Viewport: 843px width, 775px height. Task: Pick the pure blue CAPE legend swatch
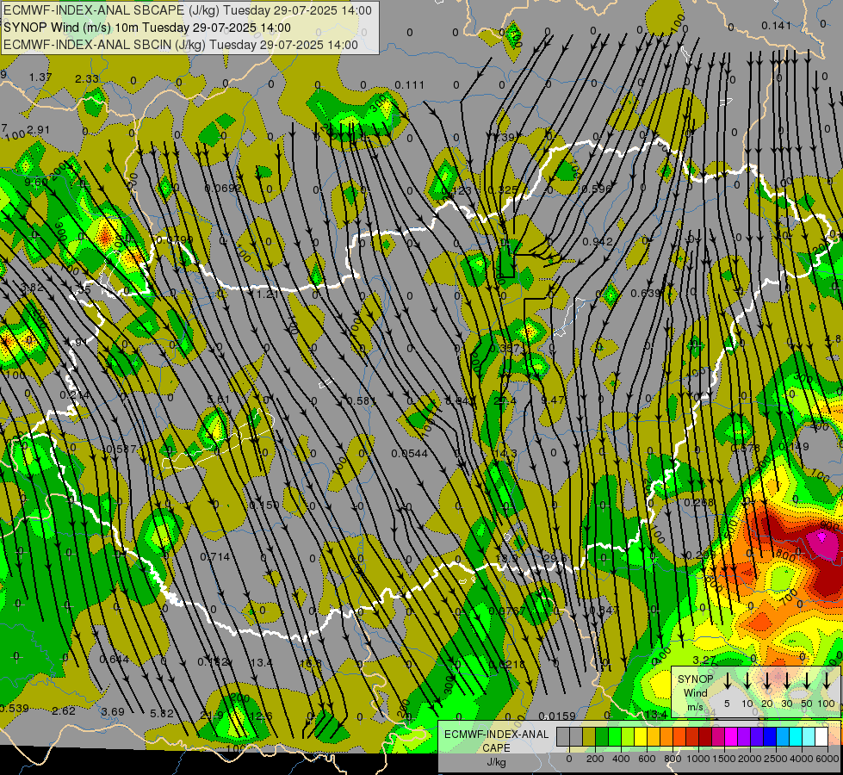(x=769, y=736)
